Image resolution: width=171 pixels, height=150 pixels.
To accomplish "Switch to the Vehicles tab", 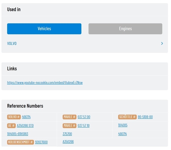I will 44,29.
